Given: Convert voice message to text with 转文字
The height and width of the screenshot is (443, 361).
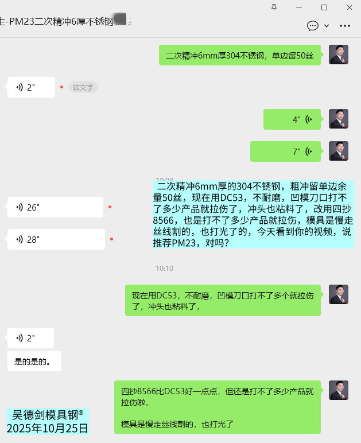Looking at the screenshot, I should pos(83,87).
